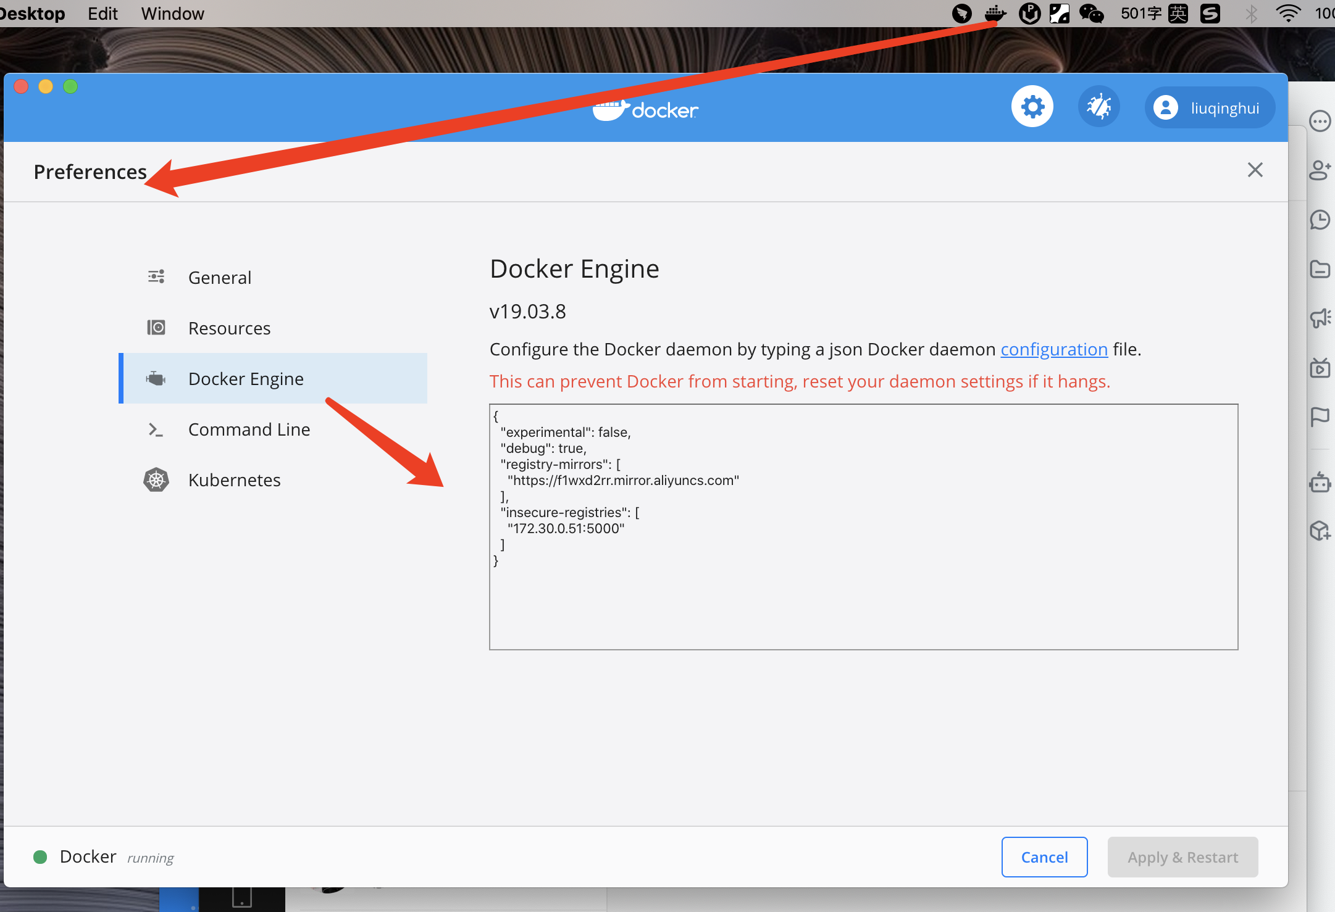Click the Command Line prompt icon
The width and height of the screenshot is (1335, 912).
click(156, 429)
